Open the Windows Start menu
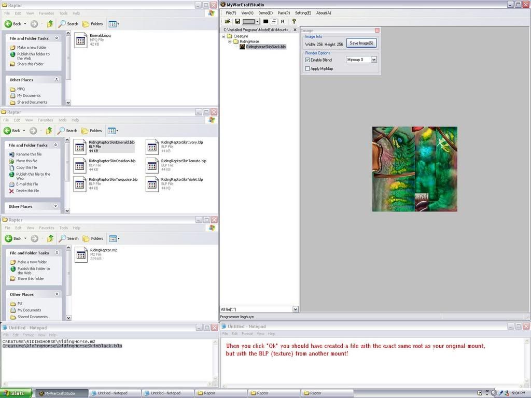Screen dimensions: 531x398 [x=16, y=393]
